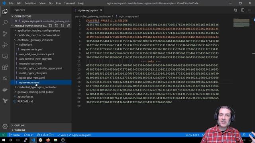Open the Help menu

(81, 3)
